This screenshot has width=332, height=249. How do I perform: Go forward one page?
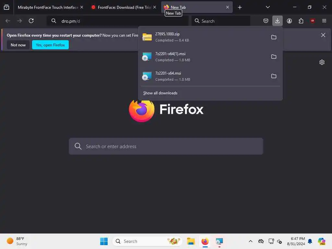coord(19,21)
